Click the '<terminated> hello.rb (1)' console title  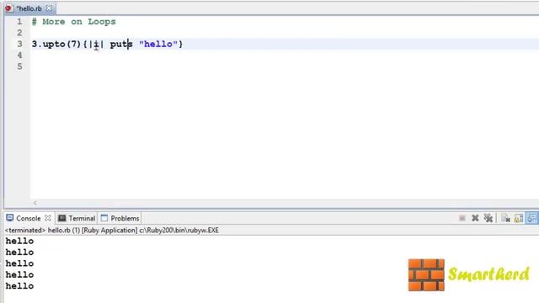[42, 230]
